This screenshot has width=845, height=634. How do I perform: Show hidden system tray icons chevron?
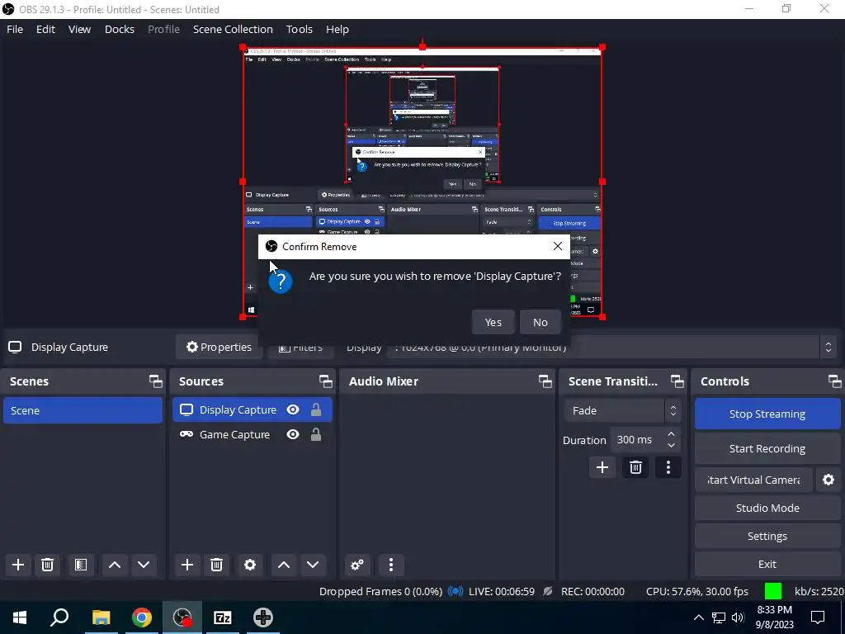(x=698, y=617)
